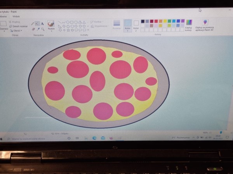Click Edytuj za pomocą aplikacji Paint 3D
Viewport: 233px width, 174px height.
pyautogui.click(x=205, y=26)
